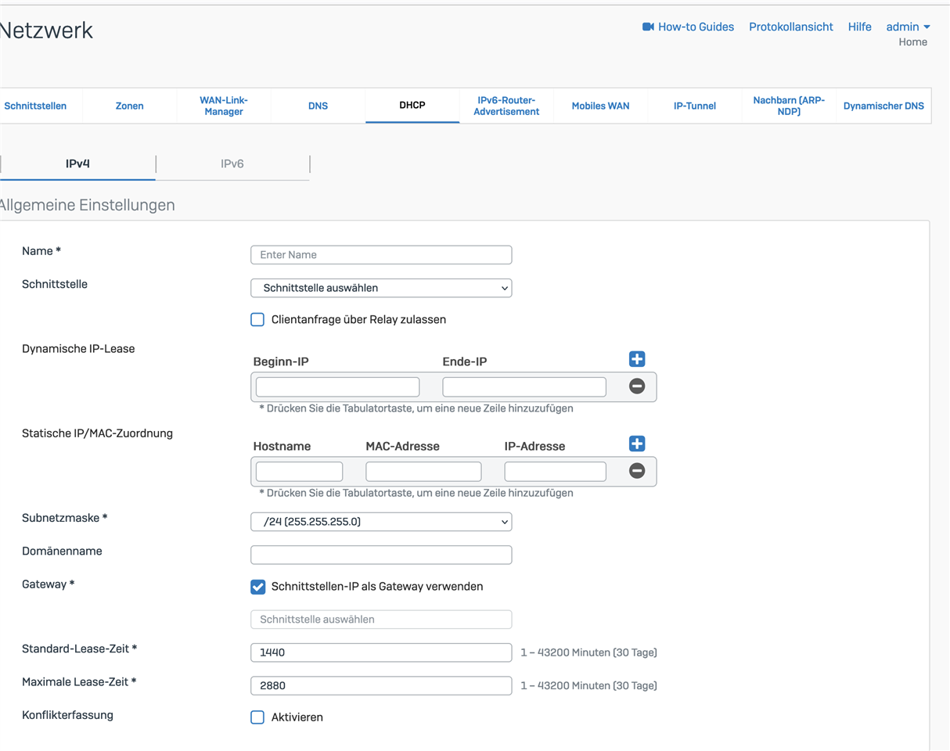The image size is (950, 751).
Task: Go to the WAN-Link-Manager tab
Action: point(224,106)
